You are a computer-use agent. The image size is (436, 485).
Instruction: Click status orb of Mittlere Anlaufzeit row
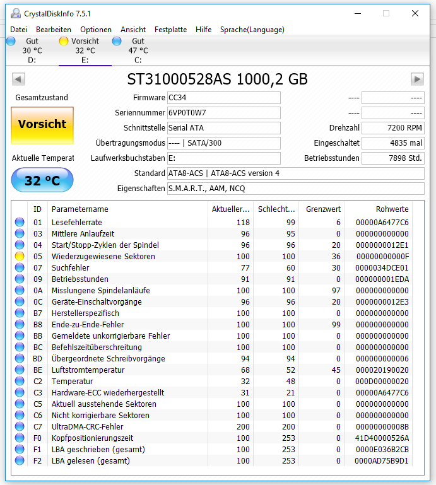(20, 233)
